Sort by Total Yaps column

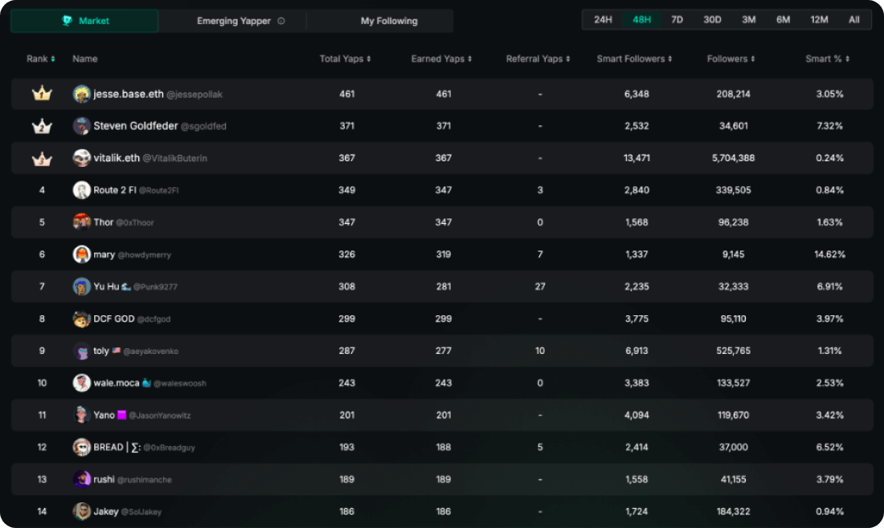(x=345, y=59)
